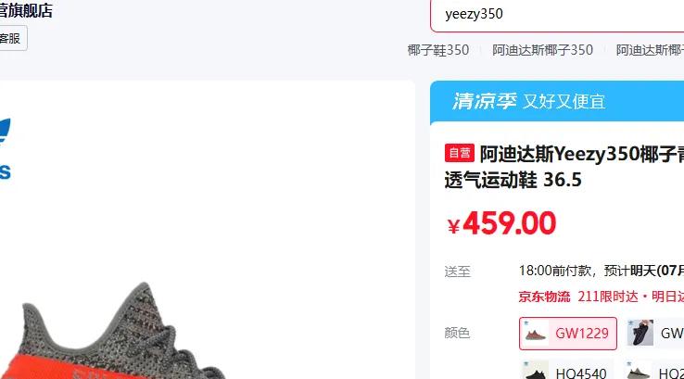This screenshot has width=684, height=379.
Task: Select the GW1229 color option
Action: 568,334
